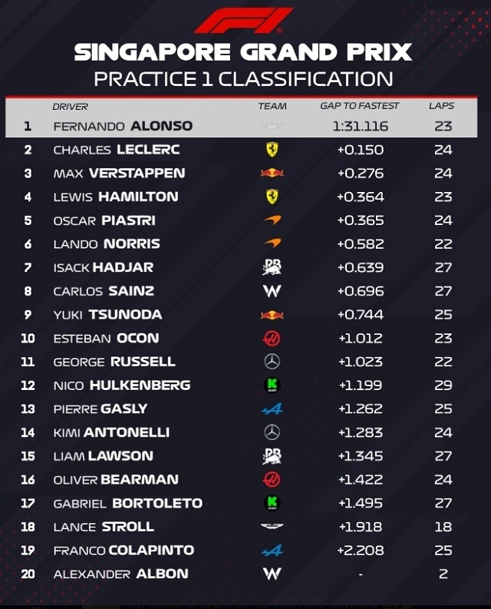Click the Haas logo beside Esteban Ocon
Screen dimensions: 491x609
[x=272, y=338]
